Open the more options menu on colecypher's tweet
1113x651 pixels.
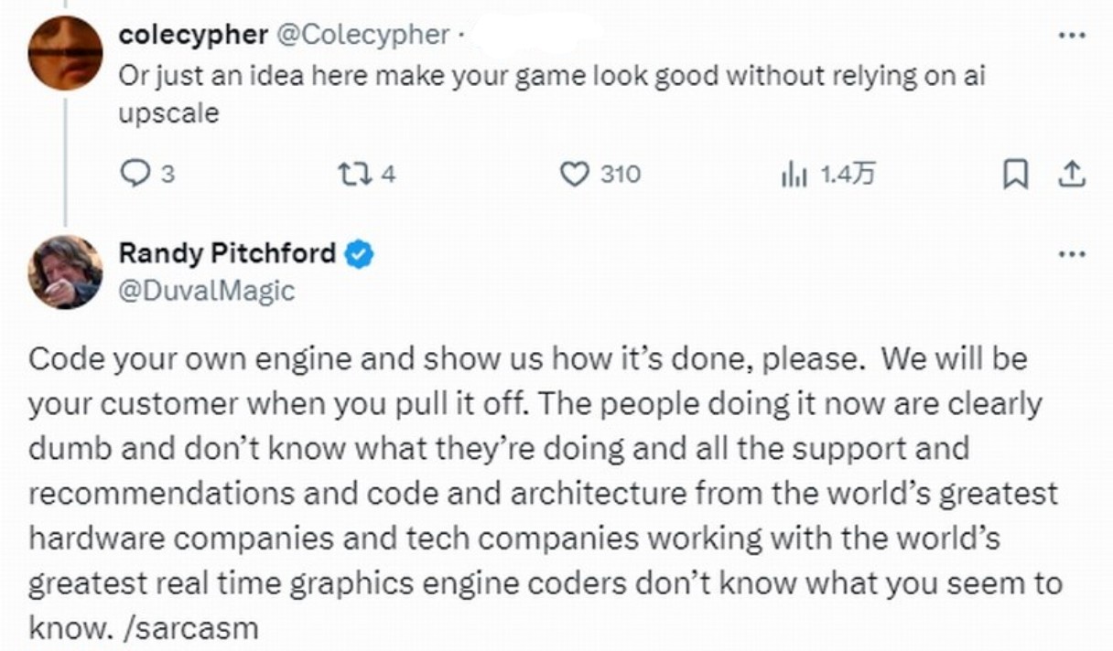coord(1072,35)
